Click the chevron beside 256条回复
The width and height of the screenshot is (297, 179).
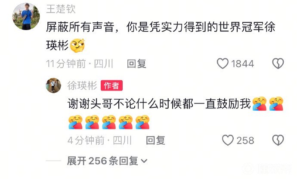pos(144,161)
